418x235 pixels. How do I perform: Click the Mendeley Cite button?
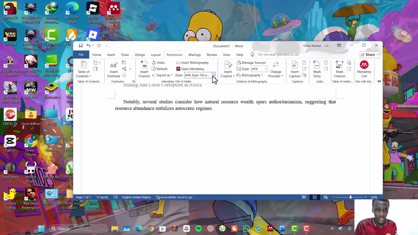[364, 70]
